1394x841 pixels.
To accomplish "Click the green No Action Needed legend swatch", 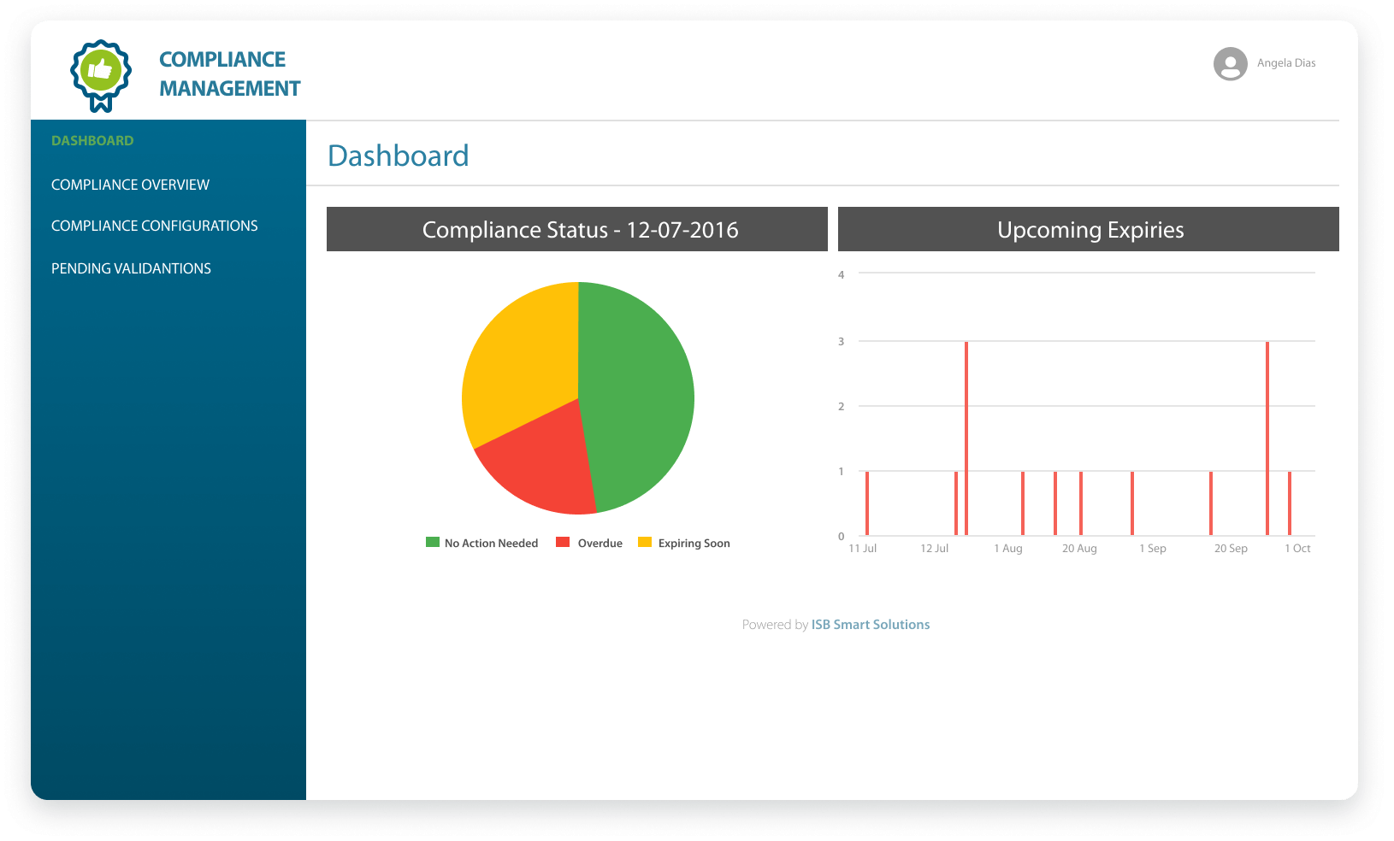I will pyautogui.click(x=433, y=542).
